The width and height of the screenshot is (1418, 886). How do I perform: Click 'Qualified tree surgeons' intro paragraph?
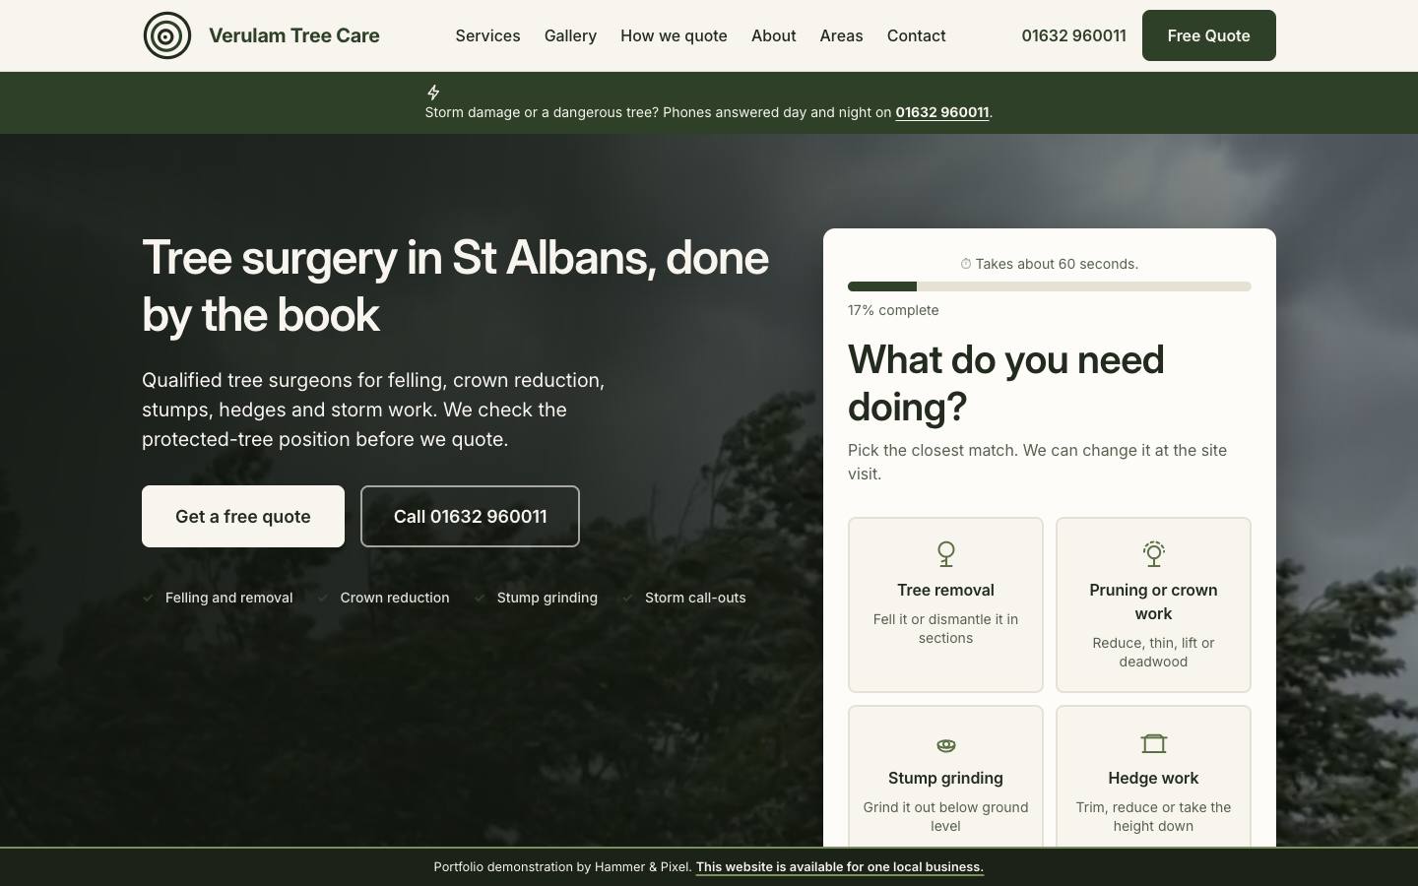coord(373,410)
